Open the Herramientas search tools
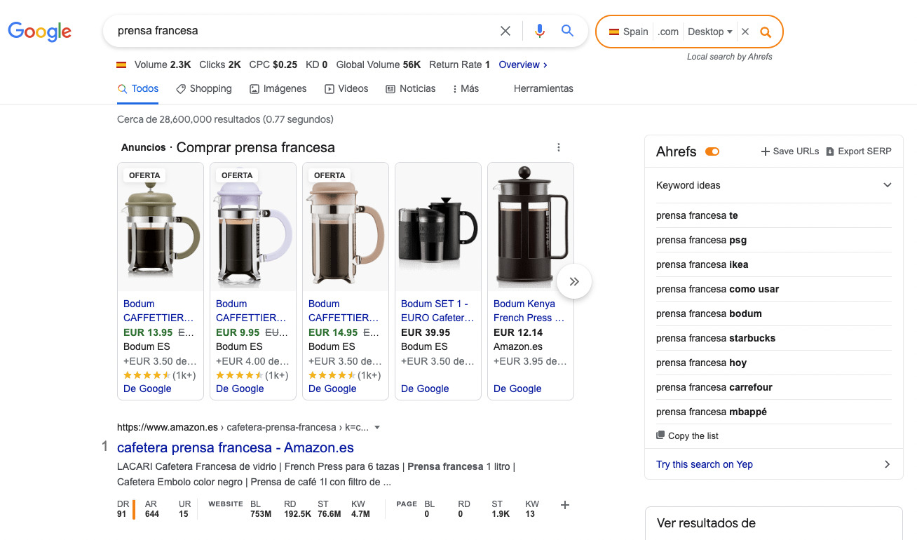The image size is (917, 540). click(x=543, y=88)
